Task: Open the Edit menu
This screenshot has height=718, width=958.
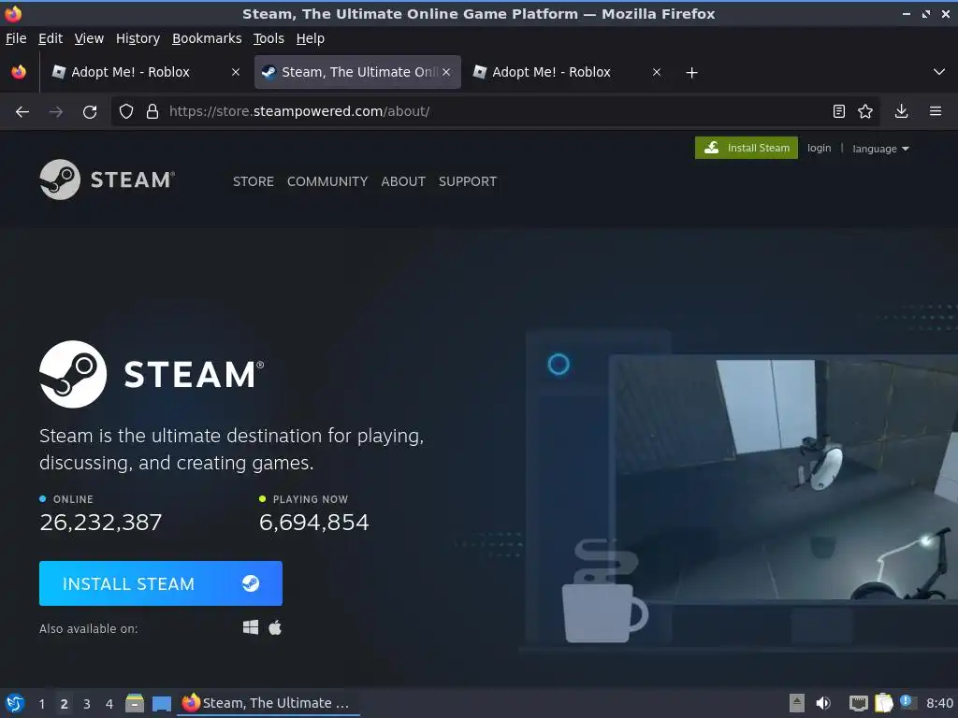Action: pos(51,38)
